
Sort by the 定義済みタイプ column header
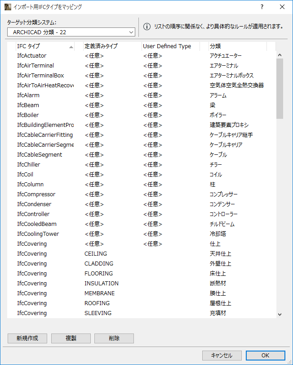(x=112, y=46)
